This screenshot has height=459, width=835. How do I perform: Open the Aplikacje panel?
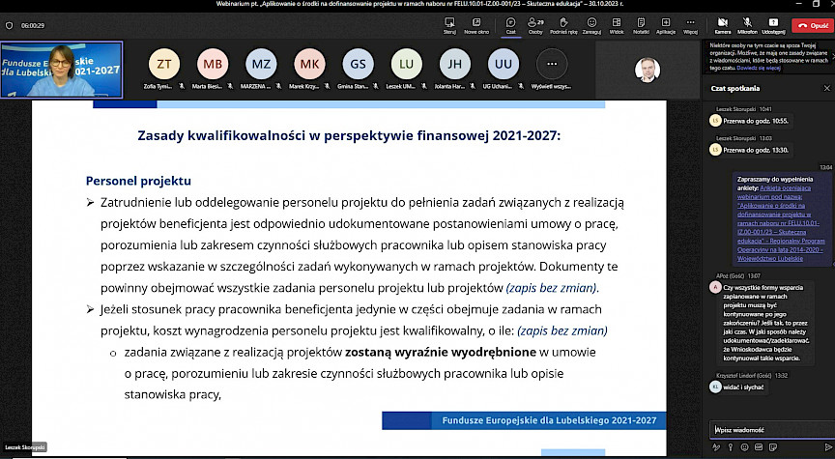(666, 25)
